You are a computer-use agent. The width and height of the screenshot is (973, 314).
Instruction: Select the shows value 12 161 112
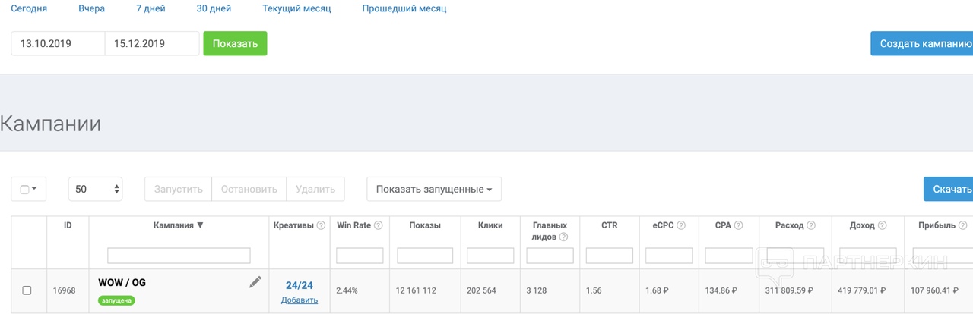pyautogui.click(x=416, y=290)
